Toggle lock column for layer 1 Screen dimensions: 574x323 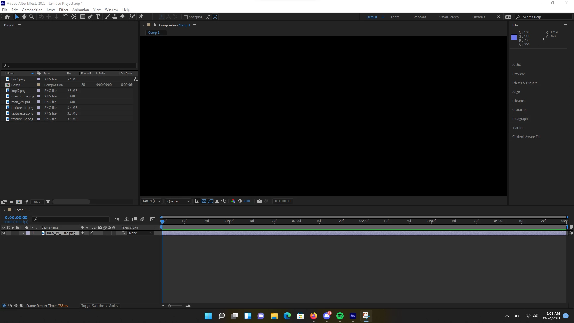17,233
